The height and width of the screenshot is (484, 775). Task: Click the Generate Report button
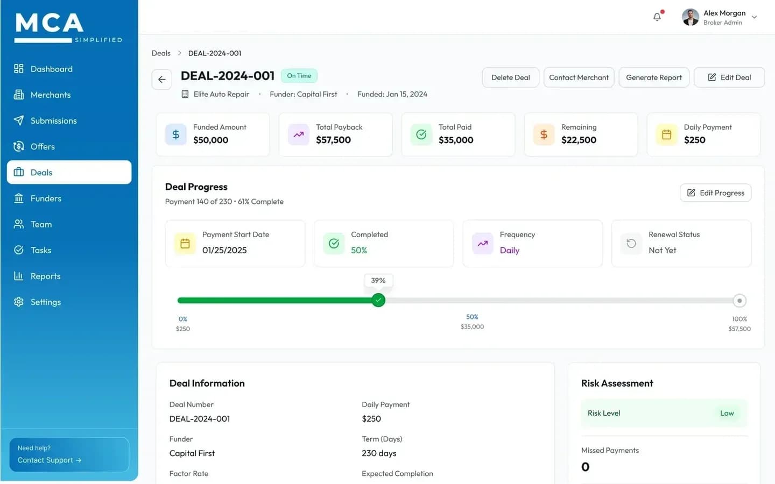[x=654, y=77]
